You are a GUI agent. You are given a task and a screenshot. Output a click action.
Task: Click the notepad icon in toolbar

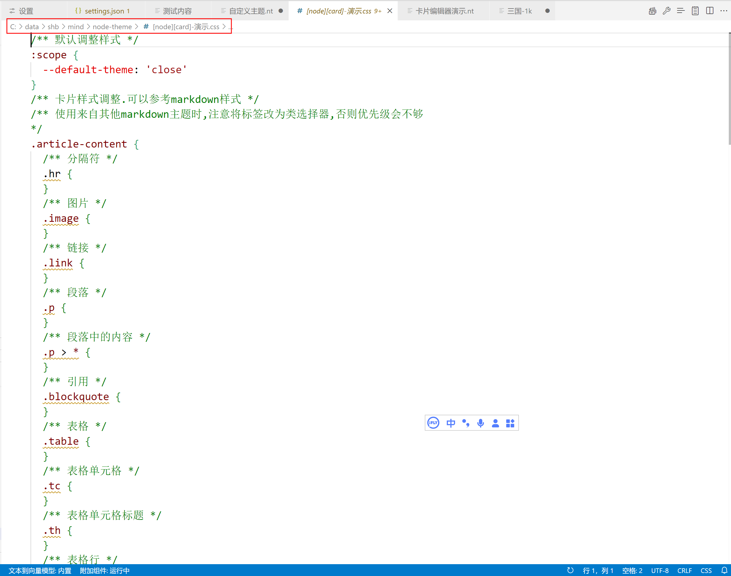point(695,11)
